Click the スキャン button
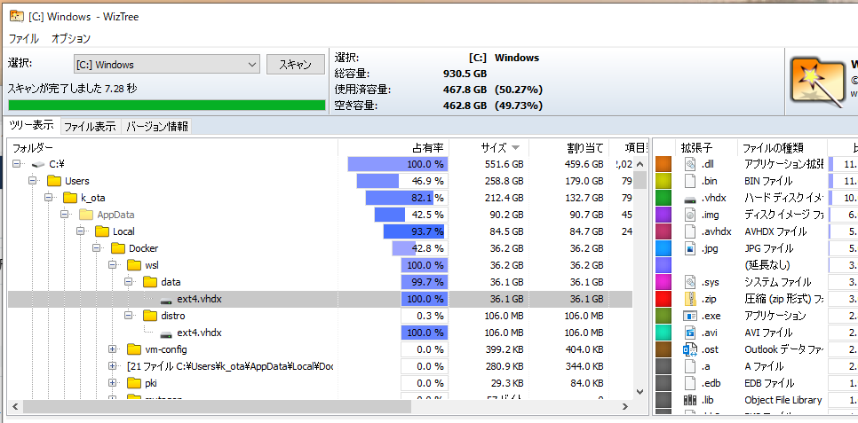The image size is (858, 423). (296, 65)
